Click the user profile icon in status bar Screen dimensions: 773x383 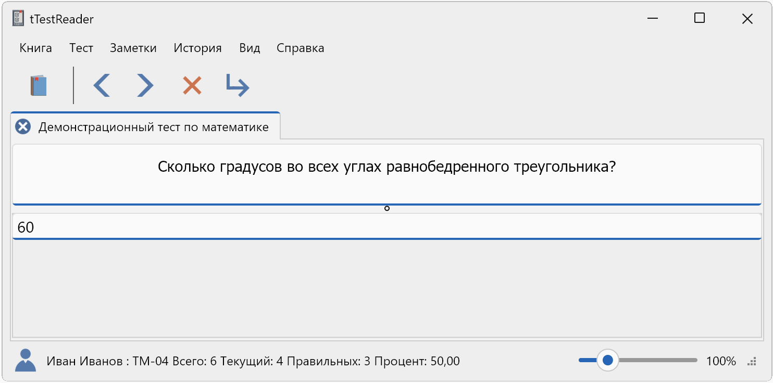pos(26,360)
